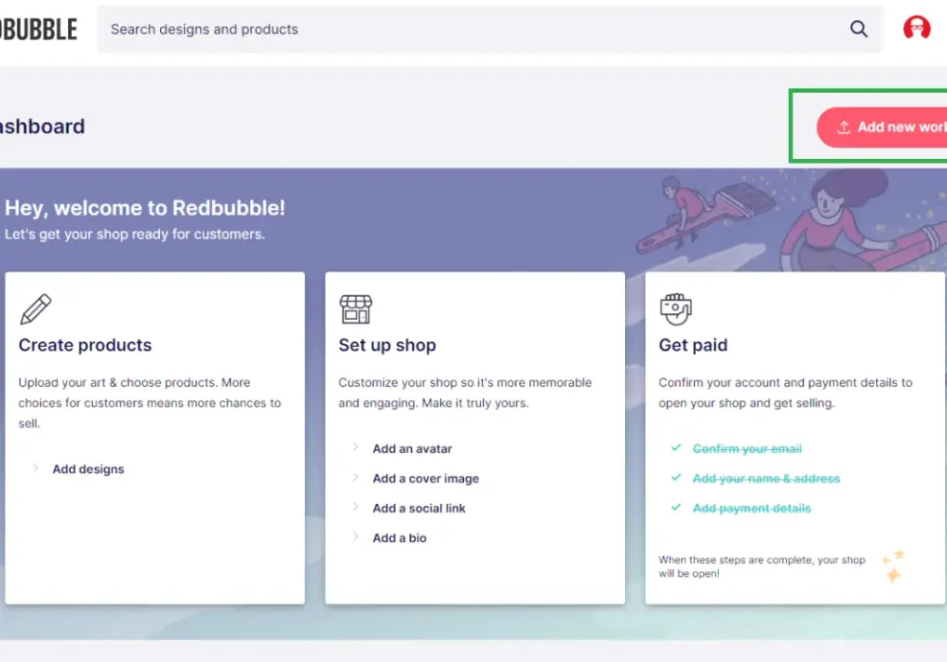Click the checkmark beside Confirm your email

(676, 447)
